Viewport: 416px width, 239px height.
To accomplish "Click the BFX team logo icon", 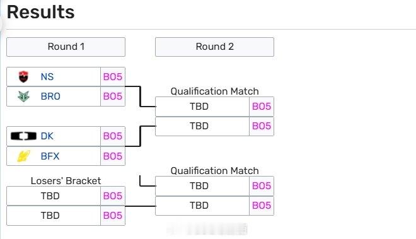I will coord(23,156).
